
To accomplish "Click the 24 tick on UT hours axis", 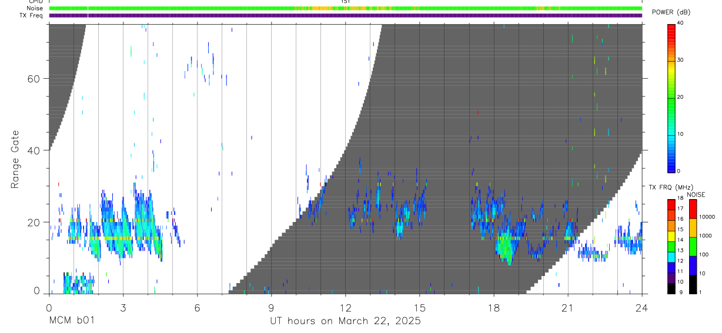I will pyautogui.click(x=642, y=307).
